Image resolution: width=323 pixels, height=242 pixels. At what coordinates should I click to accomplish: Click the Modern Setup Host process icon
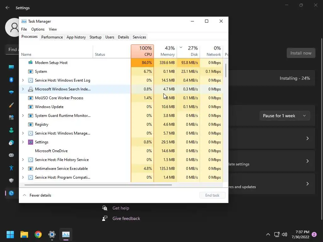pos(31,62)
